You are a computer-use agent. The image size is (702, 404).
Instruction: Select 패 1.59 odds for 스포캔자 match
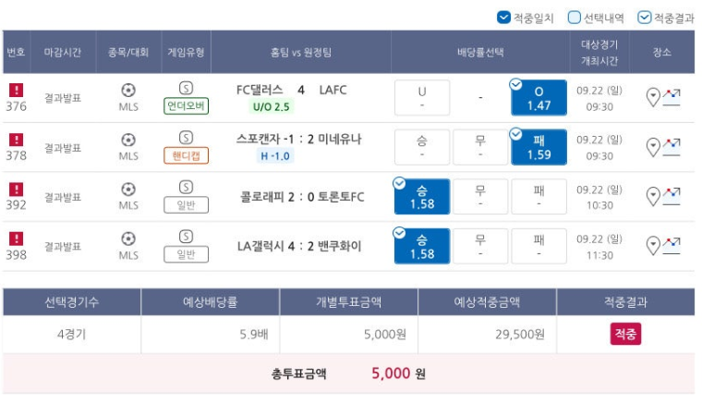point(539,147)
